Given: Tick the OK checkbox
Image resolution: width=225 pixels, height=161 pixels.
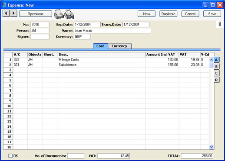Looking at the screenshot, I should point(10,156).
